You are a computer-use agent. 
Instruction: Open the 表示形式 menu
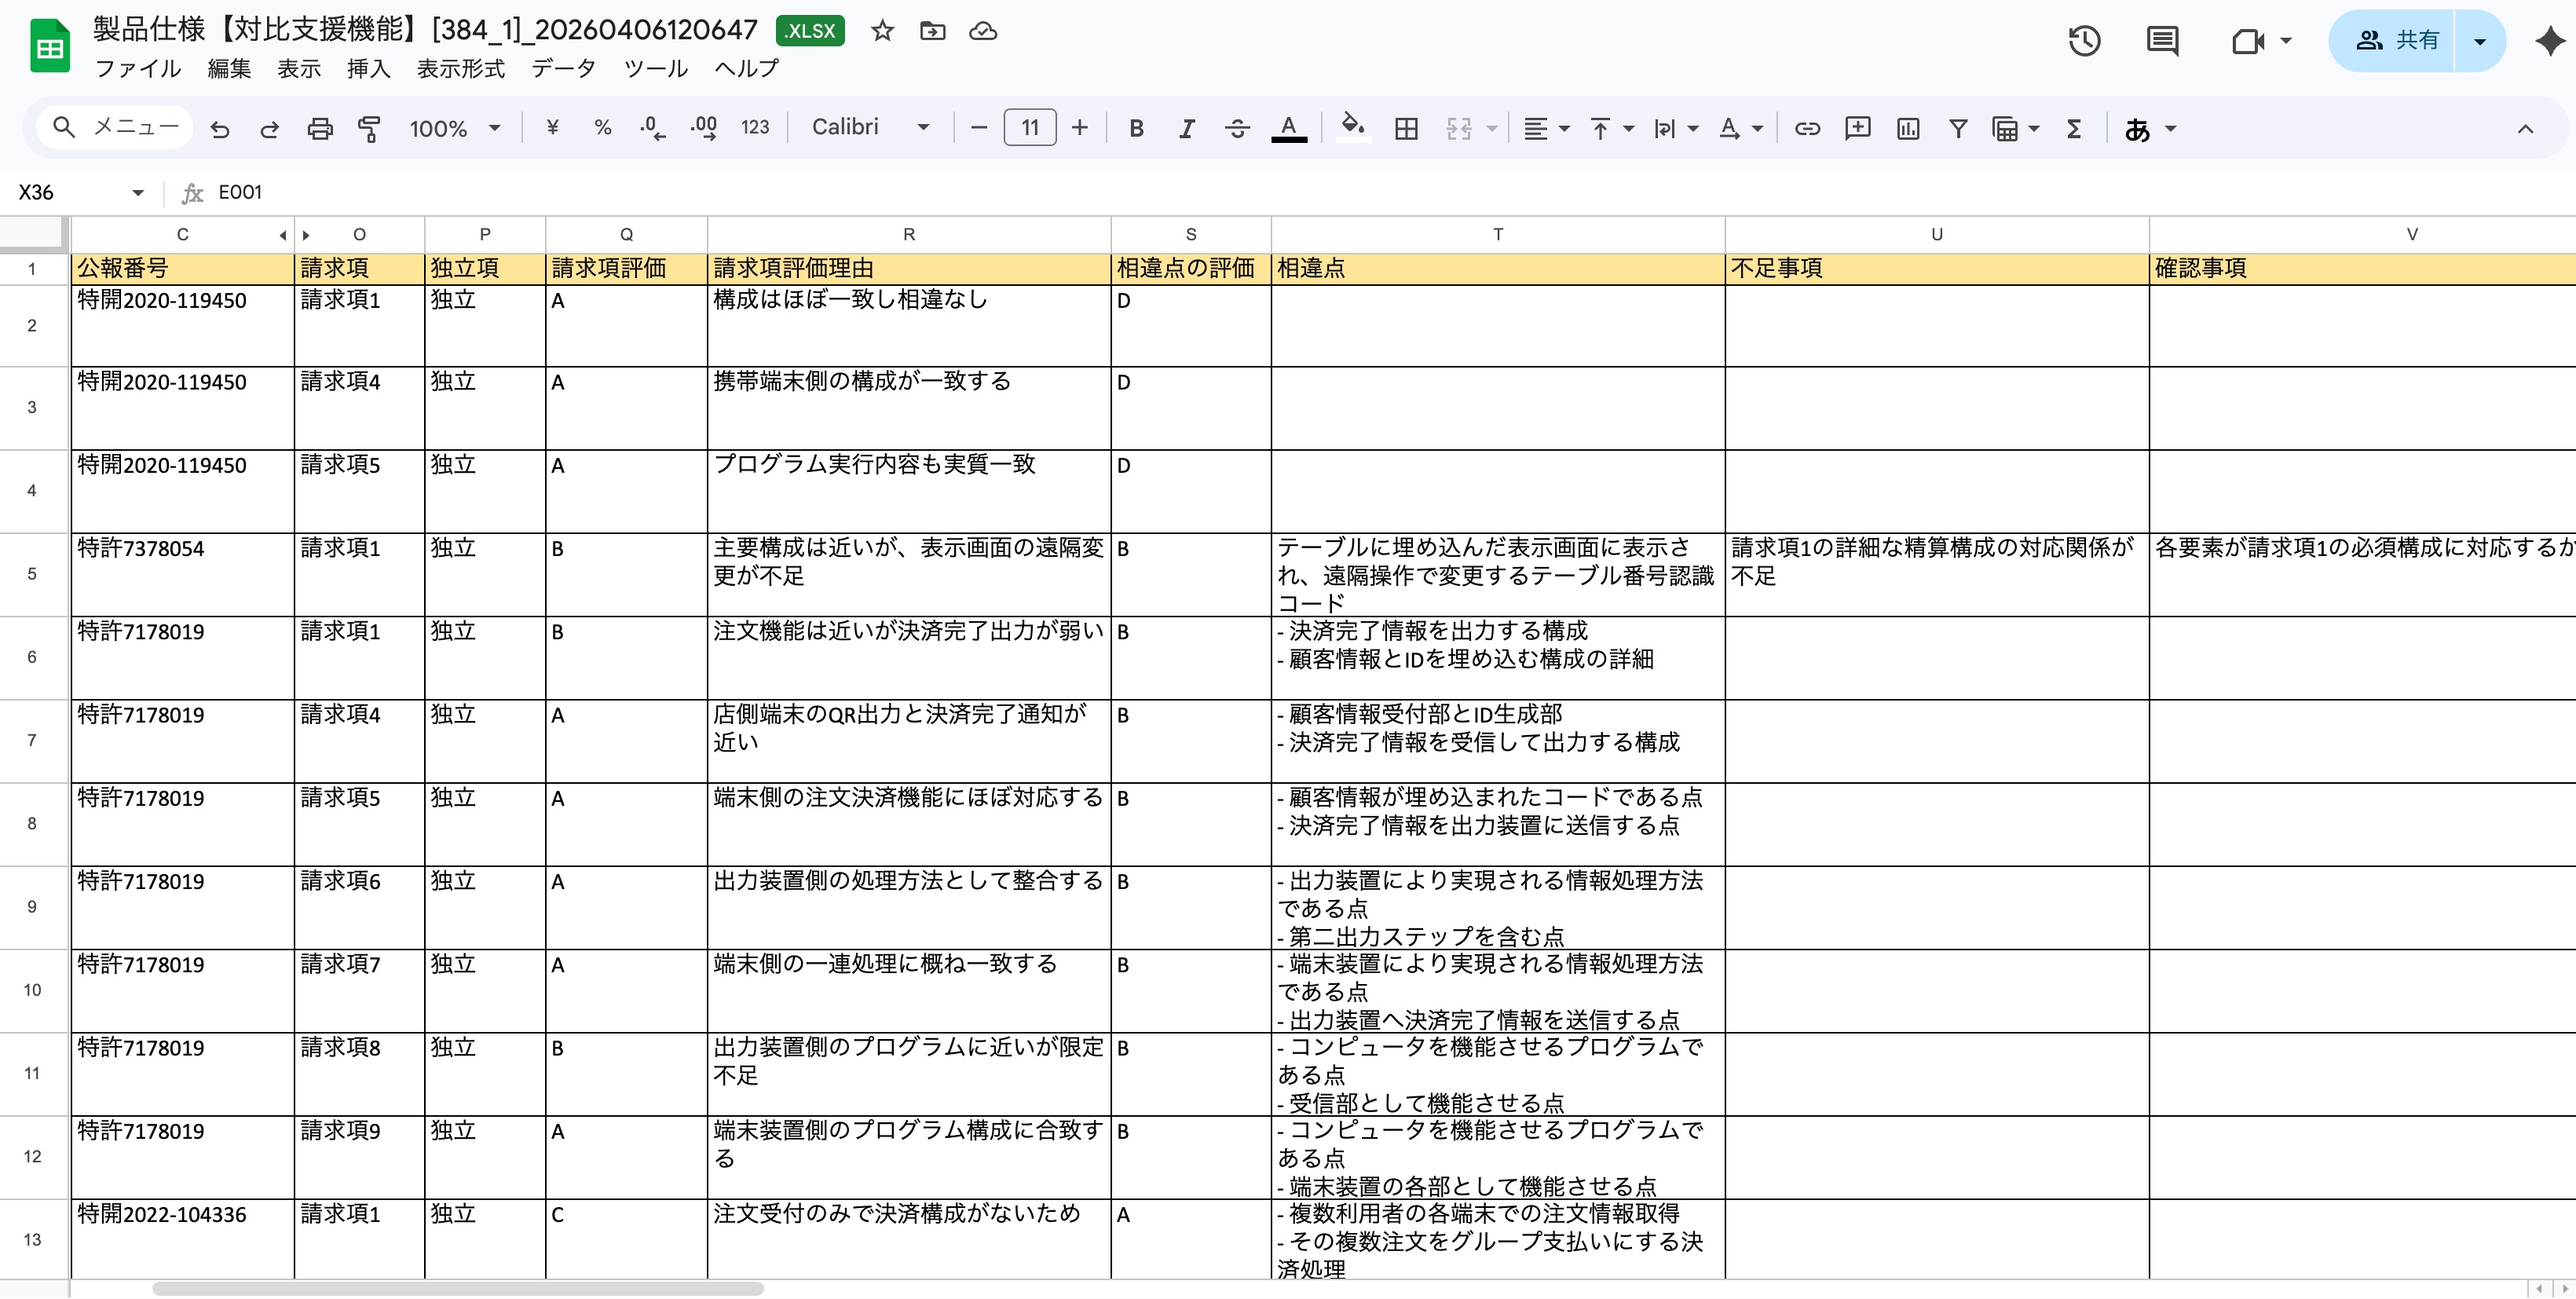[x=461, y=68]
